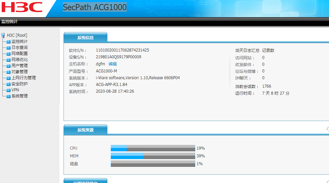Click the hostname value dgfm
Screen dimensions: 329x183
pyautogui.click(x=100, y=64)
